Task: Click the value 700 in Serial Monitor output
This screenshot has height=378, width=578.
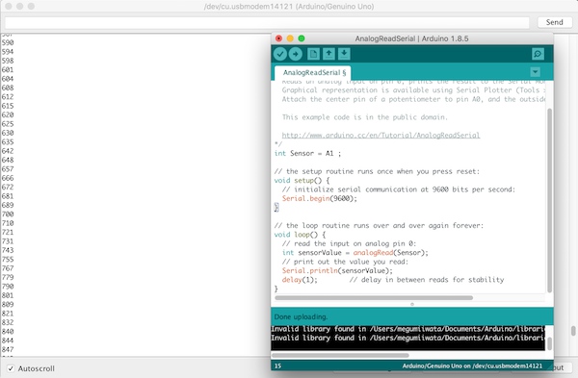Action: point(8,214)
